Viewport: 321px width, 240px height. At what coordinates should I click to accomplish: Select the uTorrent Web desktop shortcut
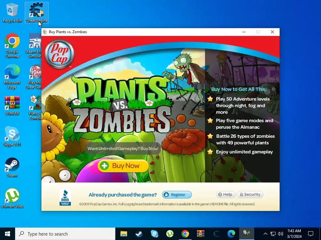12,198
